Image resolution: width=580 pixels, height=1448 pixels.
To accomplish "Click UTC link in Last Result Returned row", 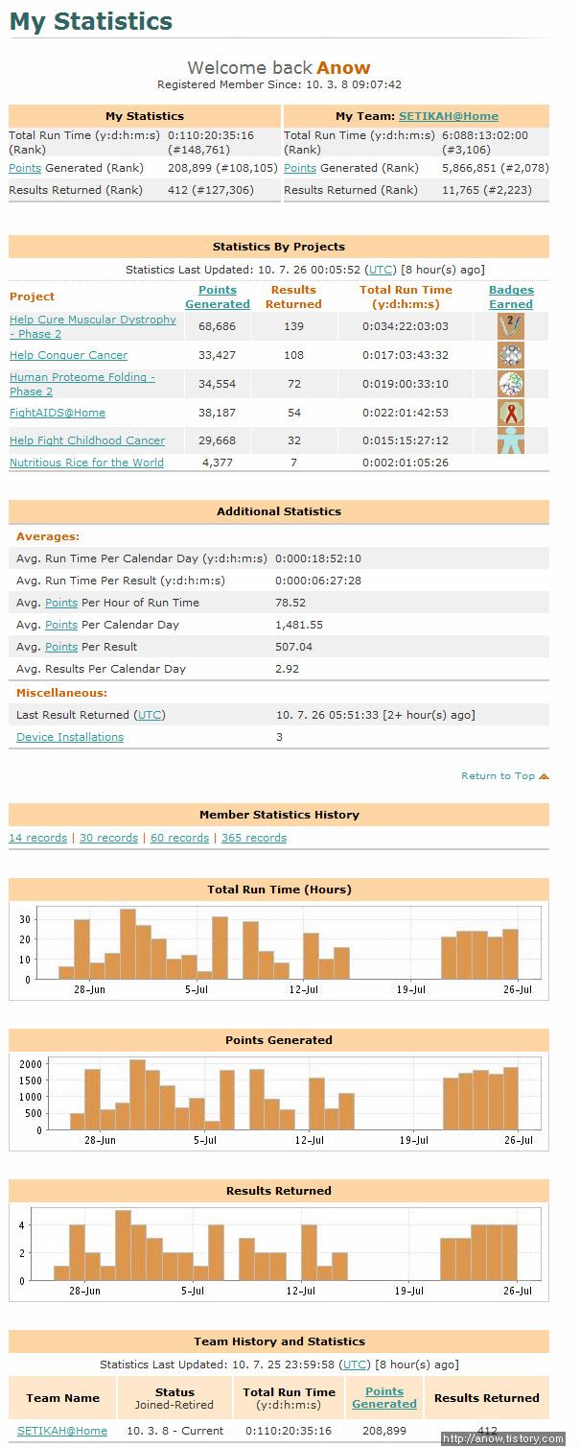I will click(150, 715).
